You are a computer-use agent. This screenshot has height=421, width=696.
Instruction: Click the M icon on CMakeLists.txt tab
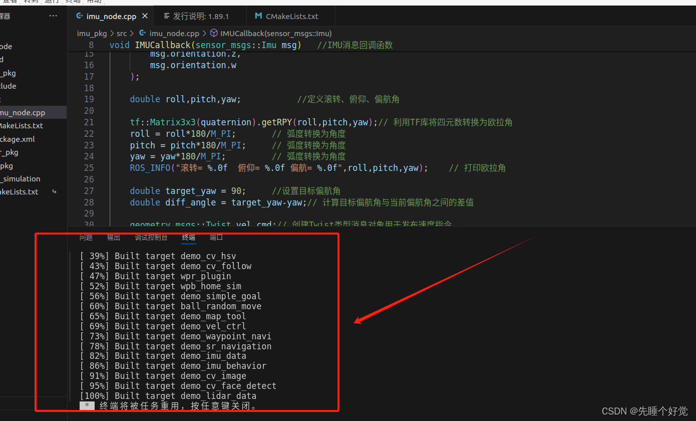click(258, 16)
